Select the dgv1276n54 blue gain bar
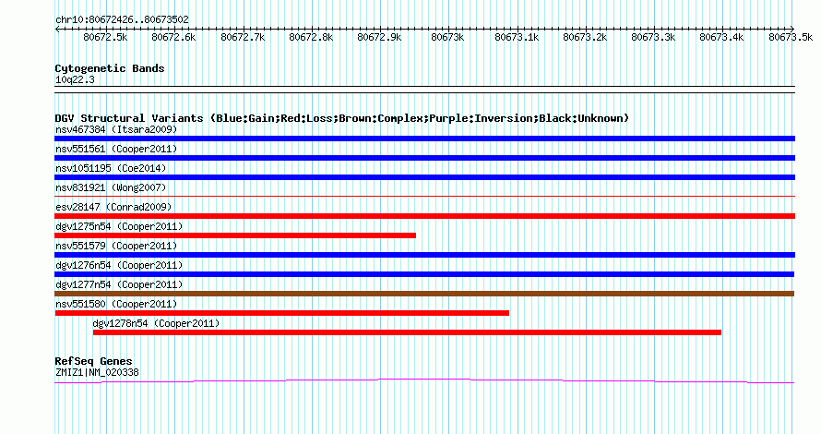Image resolution: width=821 pixels, height=434 pixels. pos(424,274)
